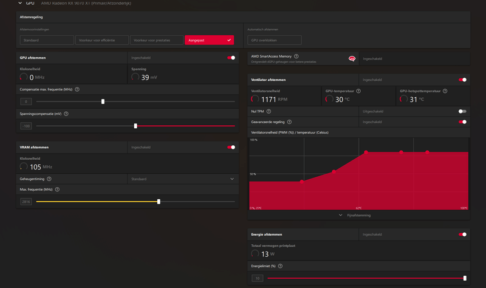Click the -100 voltage compensation field
This screenshot has height=288, width=486.
26,126
